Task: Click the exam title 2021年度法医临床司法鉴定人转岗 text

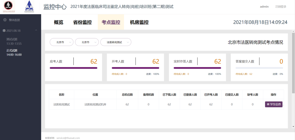Action: (x=122, y=7)
